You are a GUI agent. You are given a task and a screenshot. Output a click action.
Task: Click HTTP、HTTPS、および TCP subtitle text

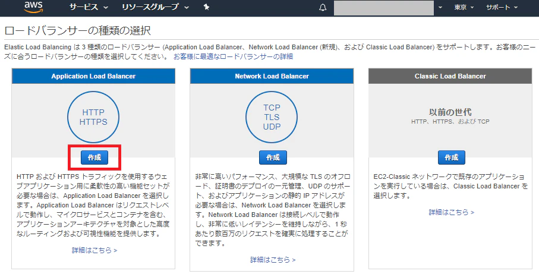(450, 121)
